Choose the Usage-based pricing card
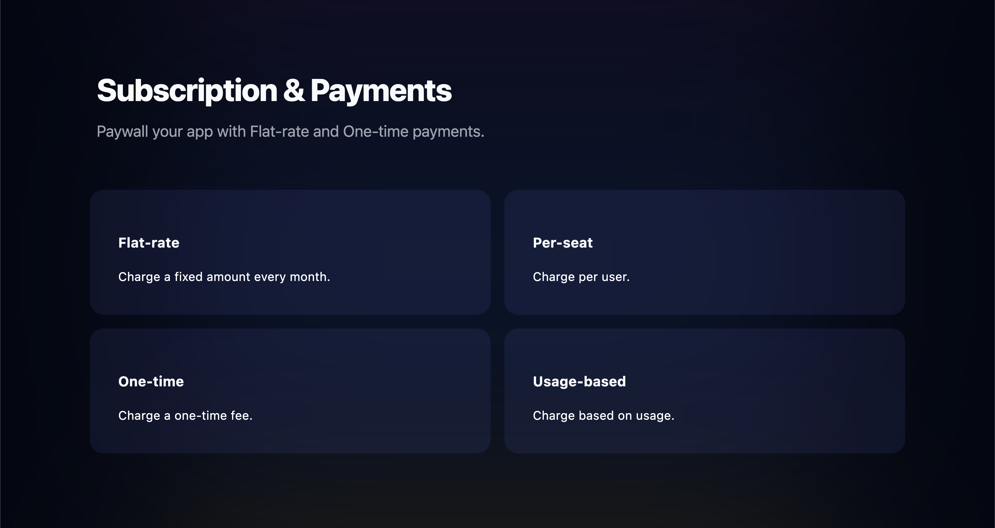Viewport: 995px width, 528px height. click(x=705, y=391)
